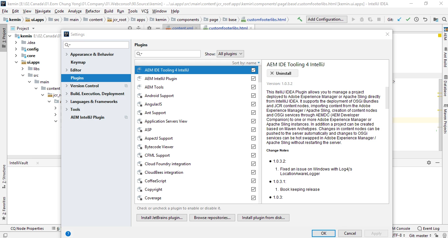This screenshot has width=448, height=238.
Task: Toggle Bytecode Viewer plugin checkbox
Action: 253,147
